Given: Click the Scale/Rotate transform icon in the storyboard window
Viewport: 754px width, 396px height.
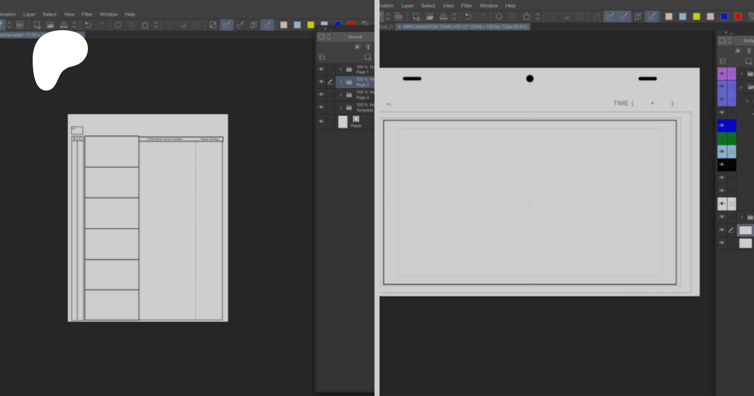Looking at the screenshot, I should (x=145, y=25).
